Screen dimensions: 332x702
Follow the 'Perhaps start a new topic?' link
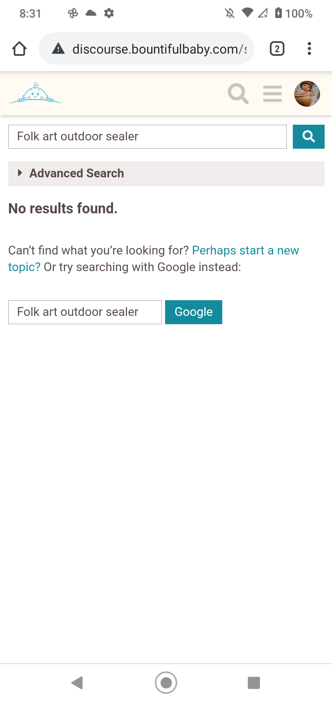click(x=154, y=259)
